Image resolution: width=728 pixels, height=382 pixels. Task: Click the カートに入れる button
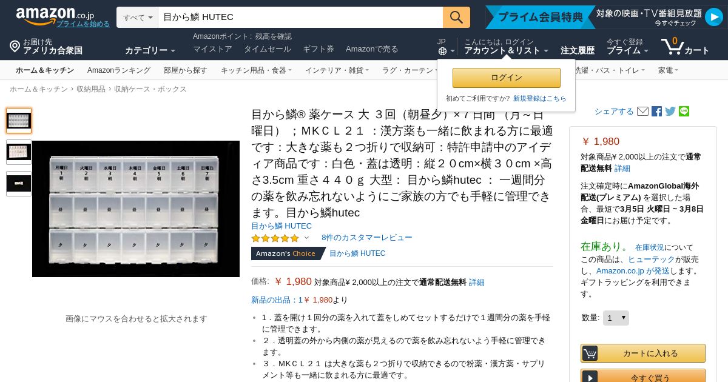coord(643,354)
